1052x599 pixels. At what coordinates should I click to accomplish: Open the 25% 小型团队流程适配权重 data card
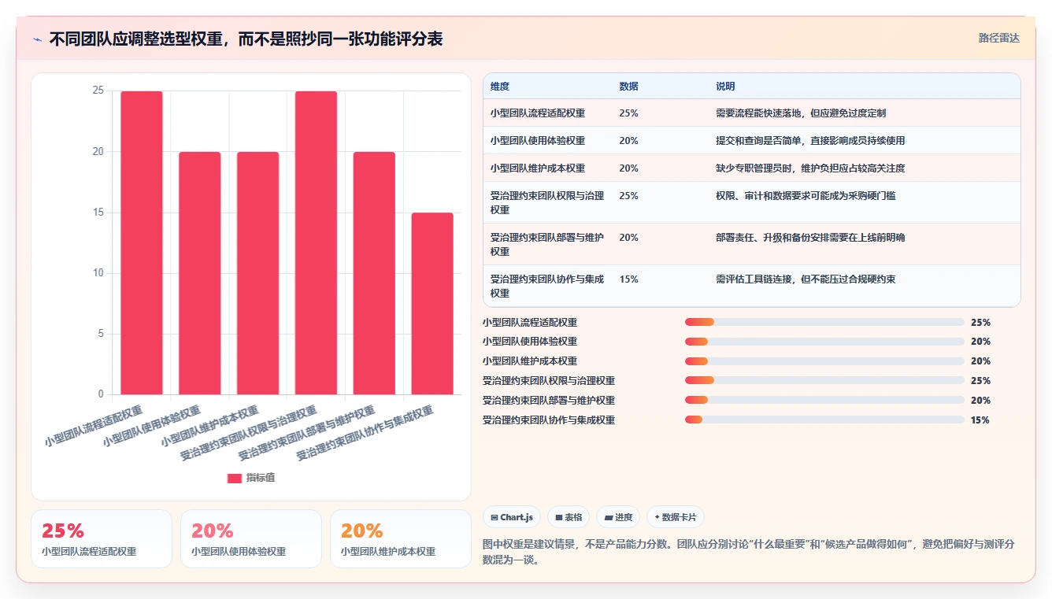[102, 538]
